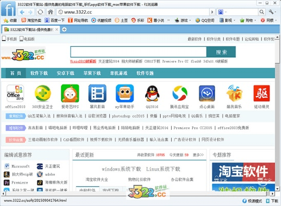Open the 点心桌面 icon

tap(207, 93)
